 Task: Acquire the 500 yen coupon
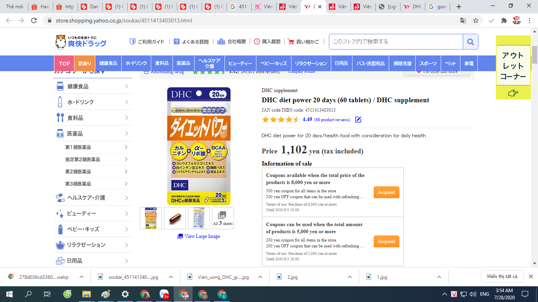(x=386, y=192)
